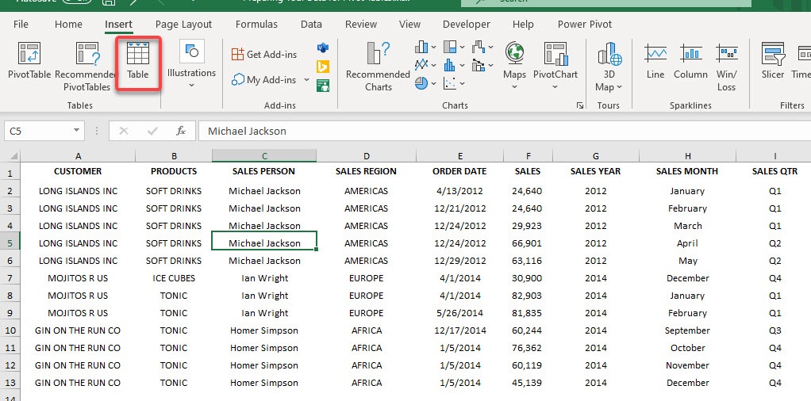The width and height of the screenshot is (811, 401).
Task: Select the ORDER DATE header cell
Action: click(459, 171)
